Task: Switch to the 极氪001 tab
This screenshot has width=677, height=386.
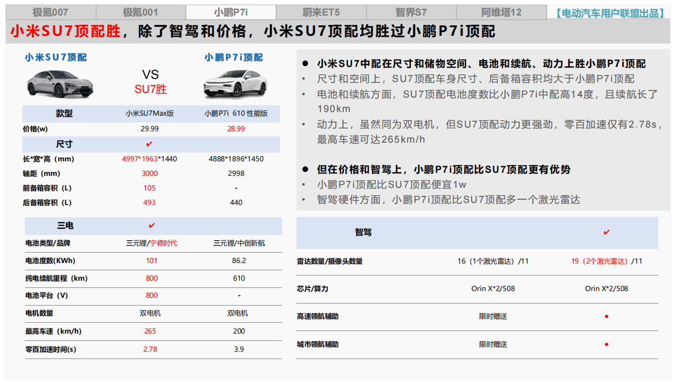Action: tap(141, 12)
